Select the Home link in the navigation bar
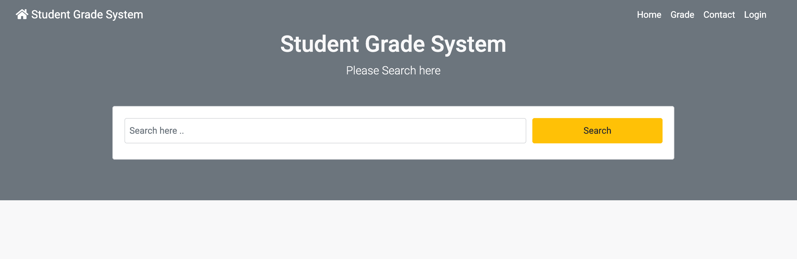Screen dimensions: 797x259 tap(649, 14)
